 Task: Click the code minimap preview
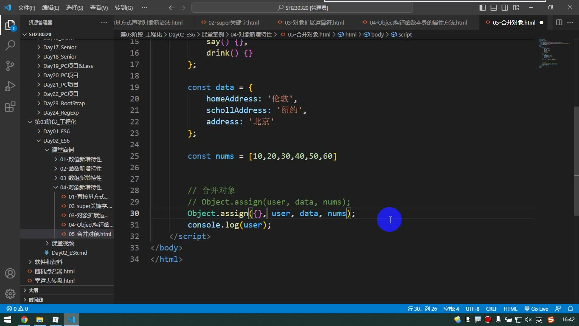555,53
